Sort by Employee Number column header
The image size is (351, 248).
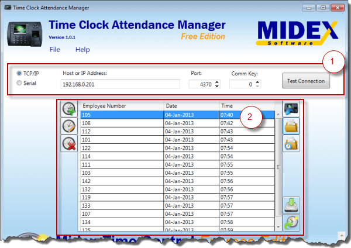(x=122, y=106)
